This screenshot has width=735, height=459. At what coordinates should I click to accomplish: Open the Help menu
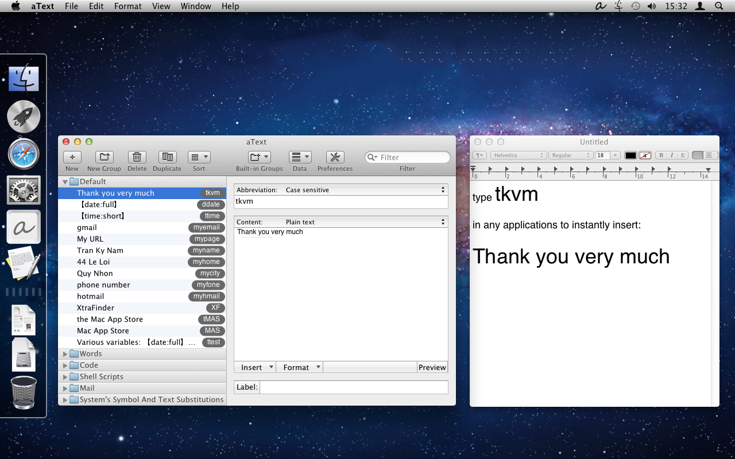[230, 6]
